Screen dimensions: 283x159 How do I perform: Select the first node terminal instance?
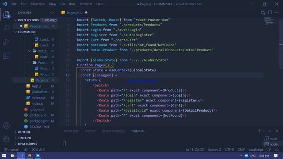[271, 138]
